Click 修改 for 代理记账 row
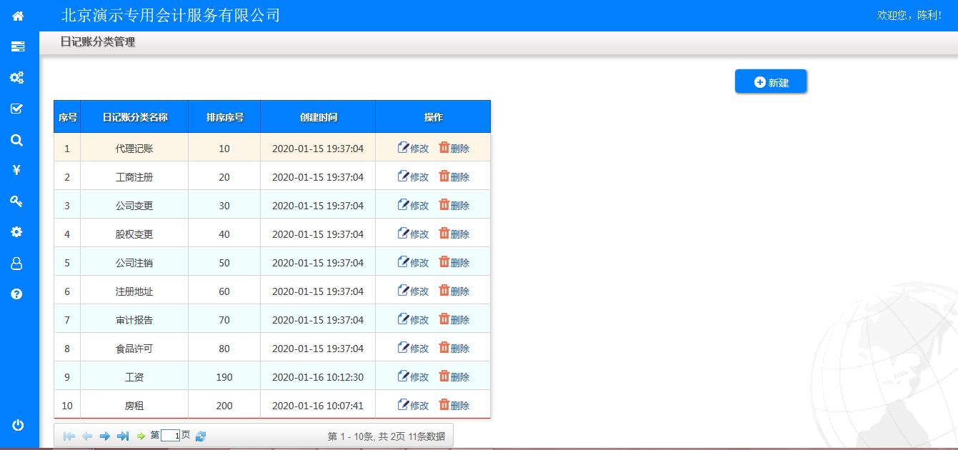The image size is (958, 450). [x=414, y=148]
